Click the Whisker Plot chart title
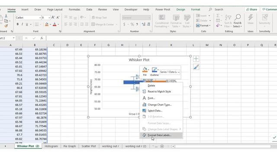This screenshot has height=155, width=277. tap(139, 60)
